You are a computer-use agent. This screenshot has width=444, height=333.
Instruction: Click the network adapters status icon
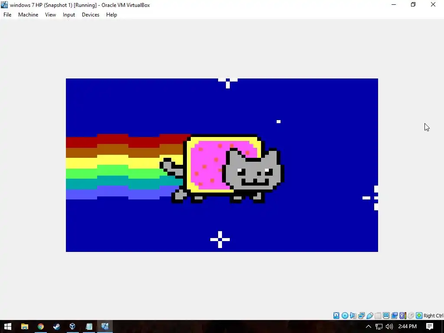361,316
